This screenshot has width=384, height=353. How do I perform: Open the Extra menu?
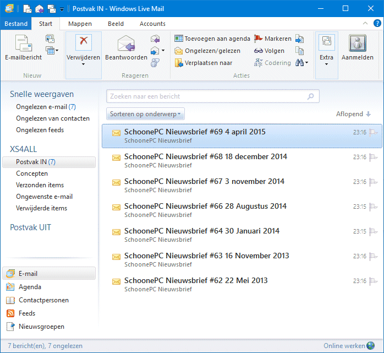point(326,55)
